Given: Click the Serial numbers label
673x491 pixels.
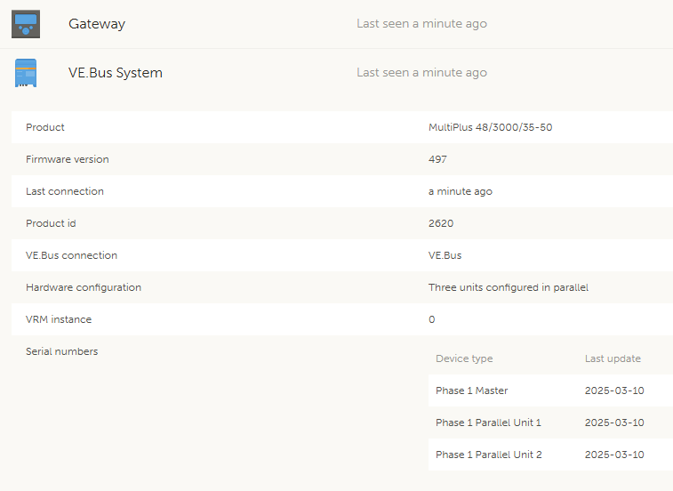Looking at the screenshot, I should [62, 351].
